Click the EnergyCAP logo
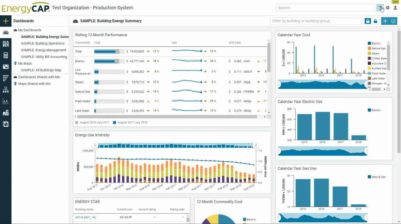 click(x=25, y=7)
